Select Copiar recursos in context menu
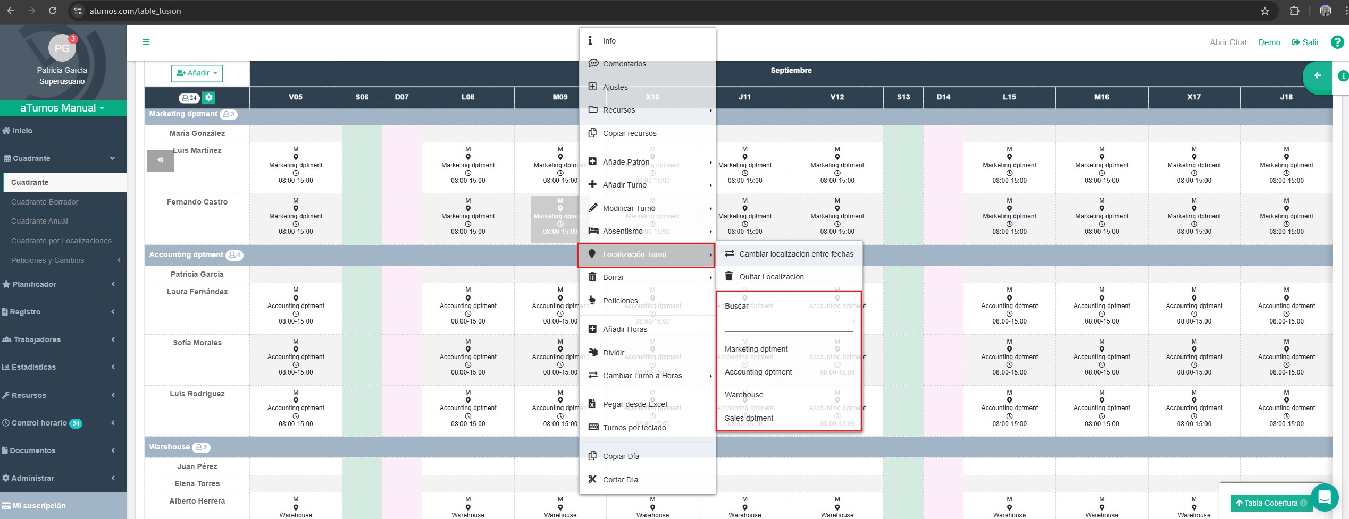The image size is (1349, 519). [x=629, y=133]
